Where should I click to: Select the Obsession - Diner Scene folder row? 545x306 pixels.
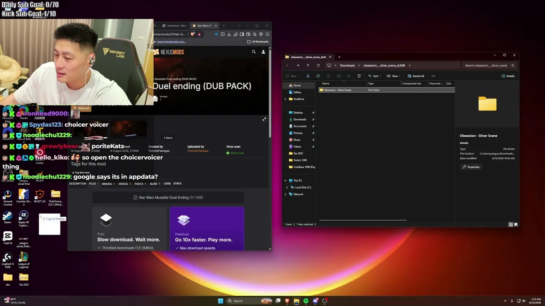tap(387, 90)
